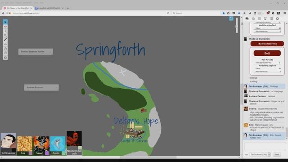Click the bookmark star icon
Image resolution: width=288 pixels, height=162 pixels.
tap(224, 13)
